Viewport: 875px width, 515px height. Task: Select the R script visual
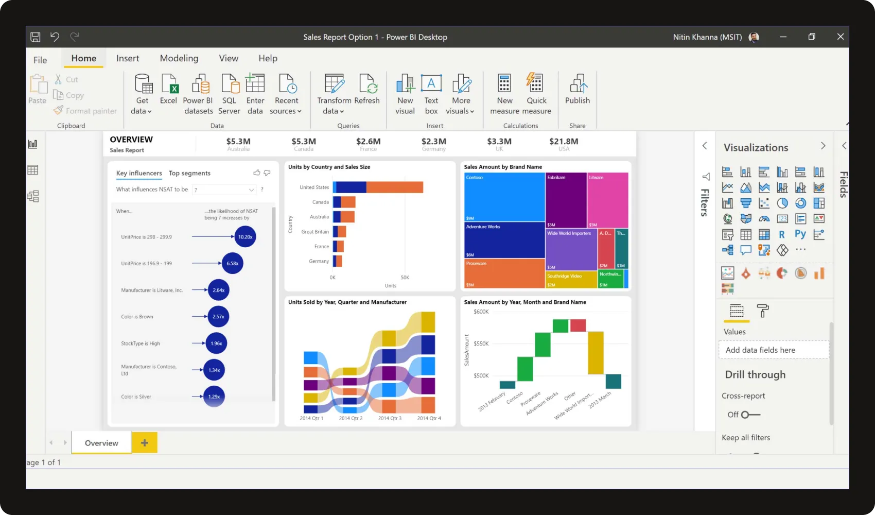tap(782, 234)
